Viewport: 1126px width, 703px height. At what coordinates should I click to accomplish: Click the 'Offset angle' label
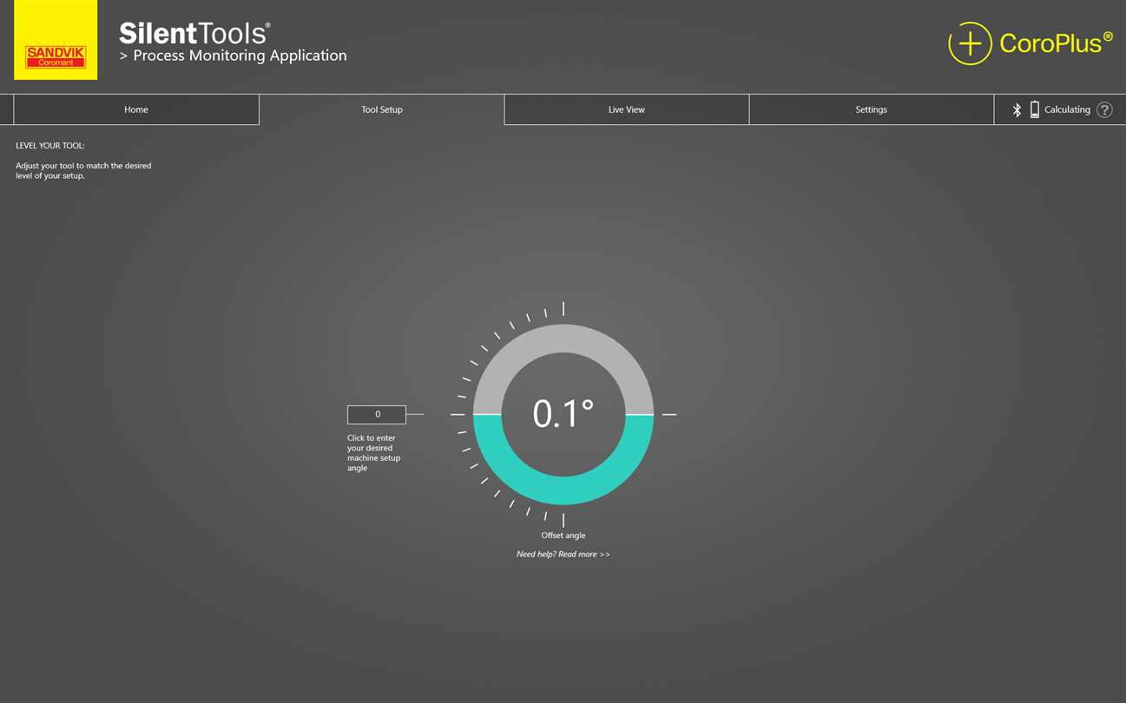(563, 535)
